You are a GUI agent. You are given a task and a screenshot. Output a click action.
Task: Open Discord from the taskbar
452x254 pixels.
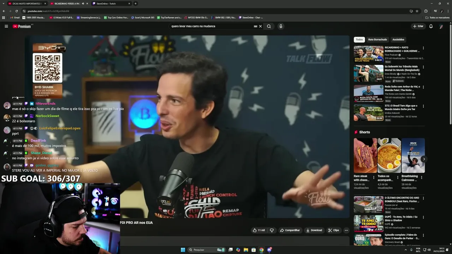tap(269, 250)
